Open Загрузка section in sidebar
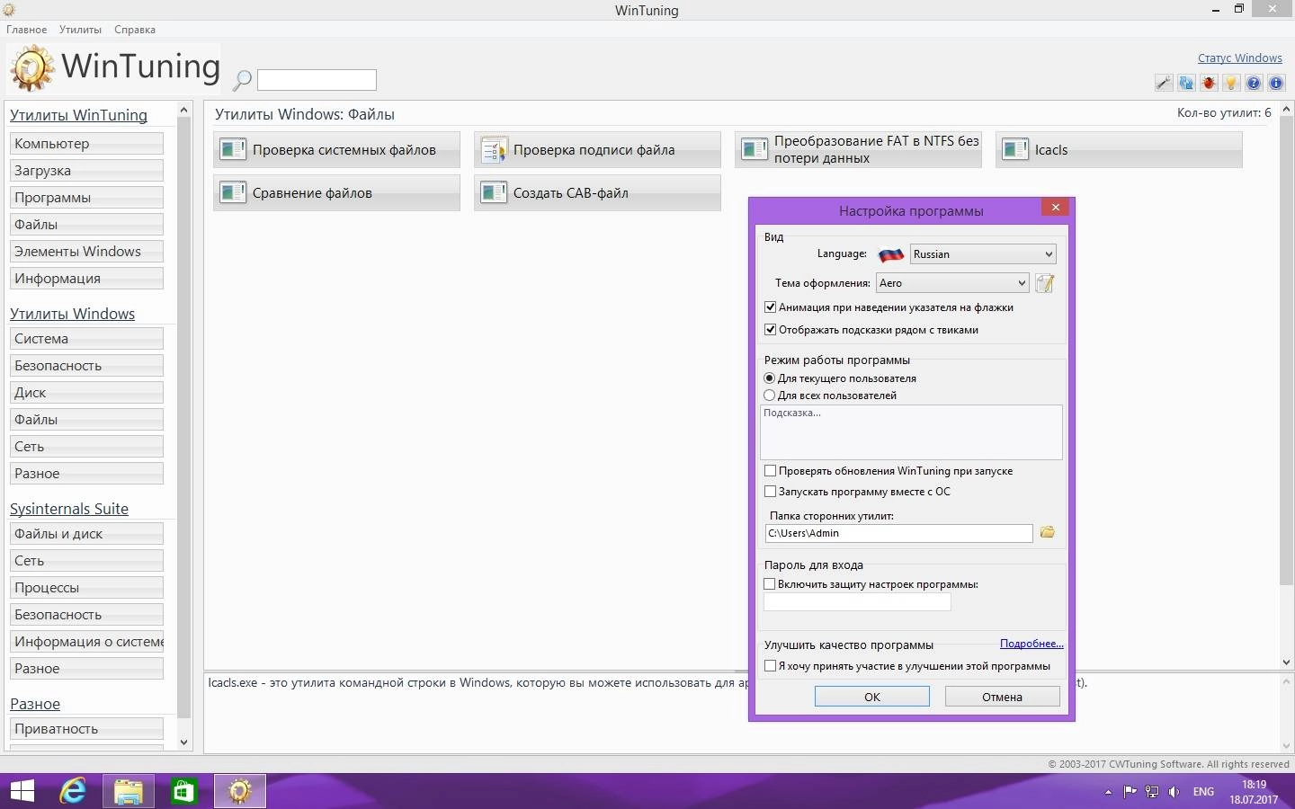 tap(86, 171)
